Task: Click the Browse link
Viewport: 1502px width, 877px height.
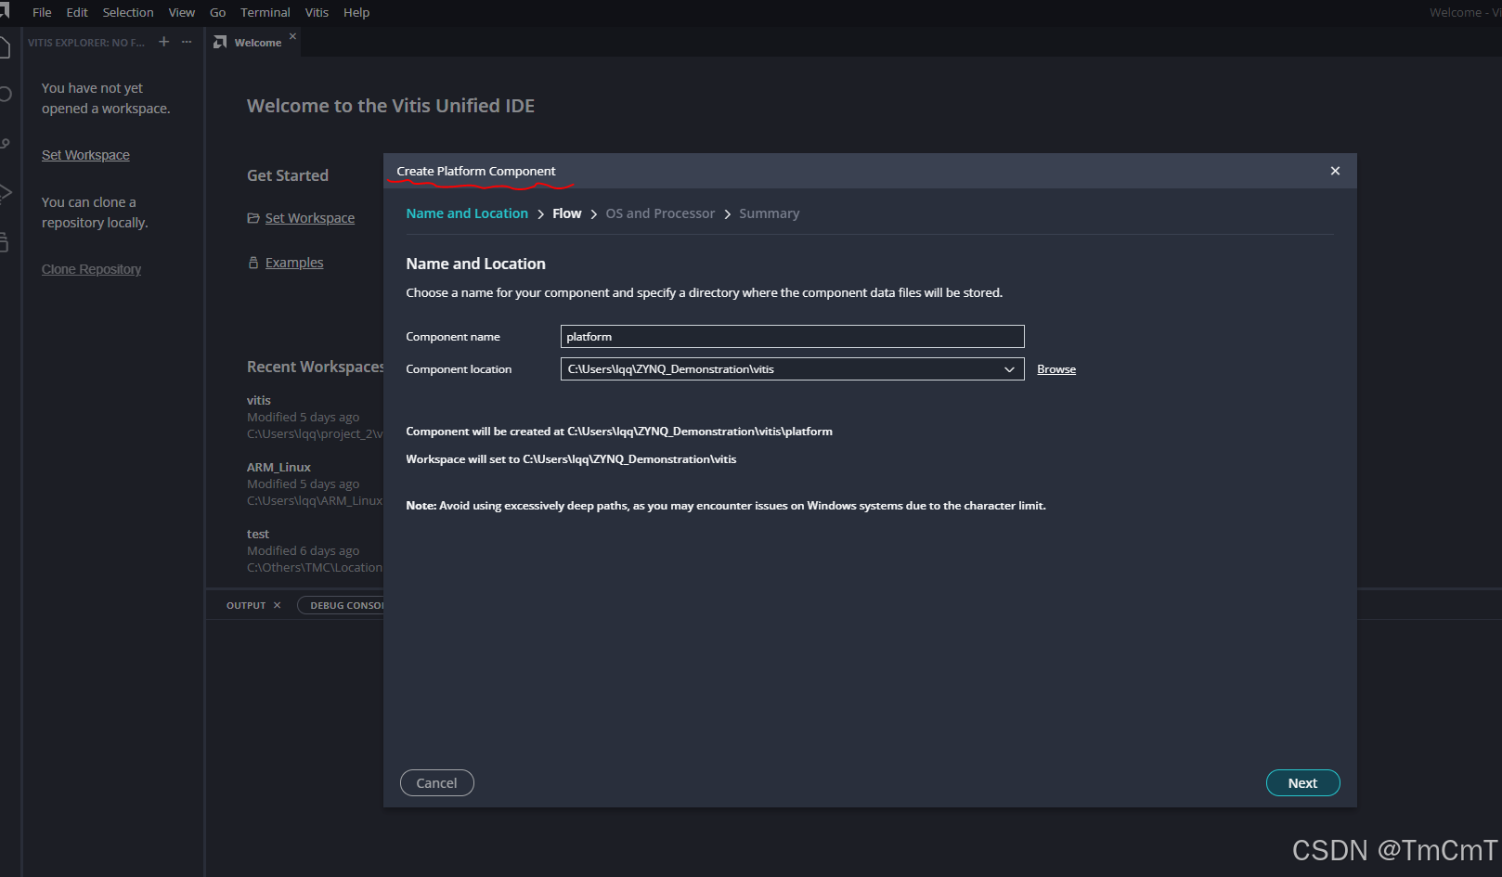Action: click(1056, 369)
